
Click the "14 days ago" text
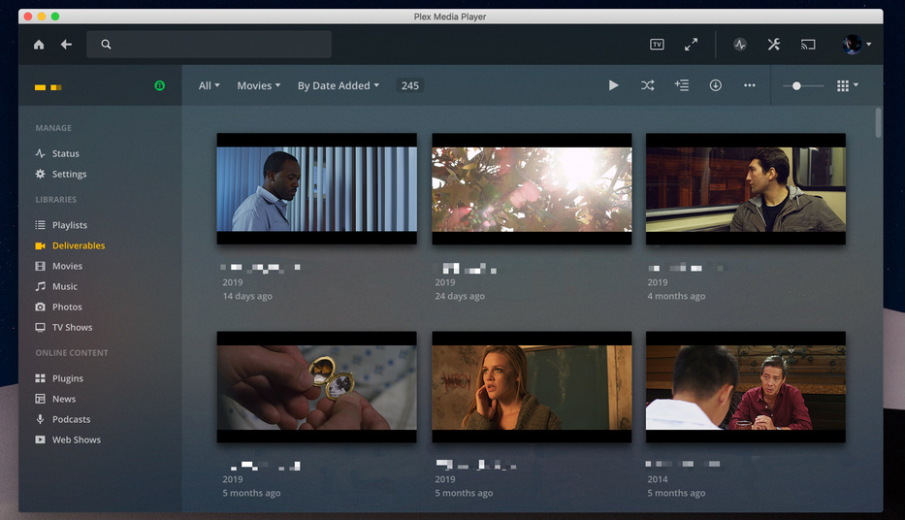coord(247,296)
